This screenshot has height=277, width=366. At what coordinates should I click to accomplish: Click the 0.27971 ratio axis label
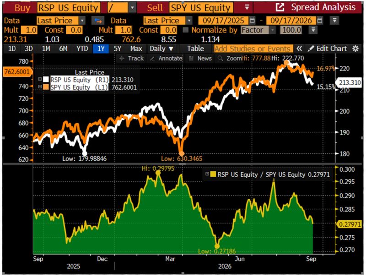pos(350,224)
